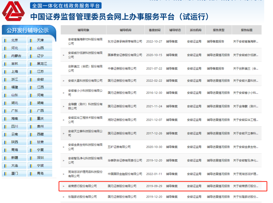Click the 备案时间 column header
Viewport: 273px width, 203px height.
coord(155,30)
